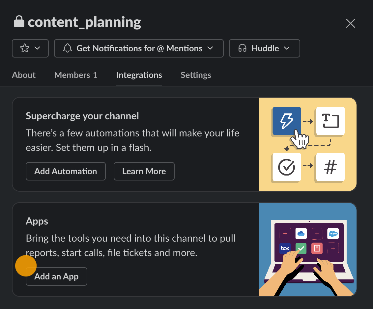Click the Huddle headphones icon
Screen dimensions: 373x309
click(x=243, y=48)
